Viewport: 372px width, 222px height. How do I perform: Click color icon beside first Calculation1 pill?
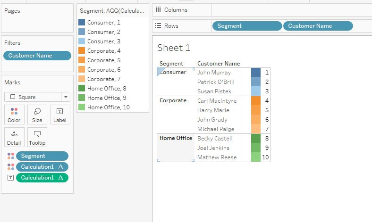[11, 167]
